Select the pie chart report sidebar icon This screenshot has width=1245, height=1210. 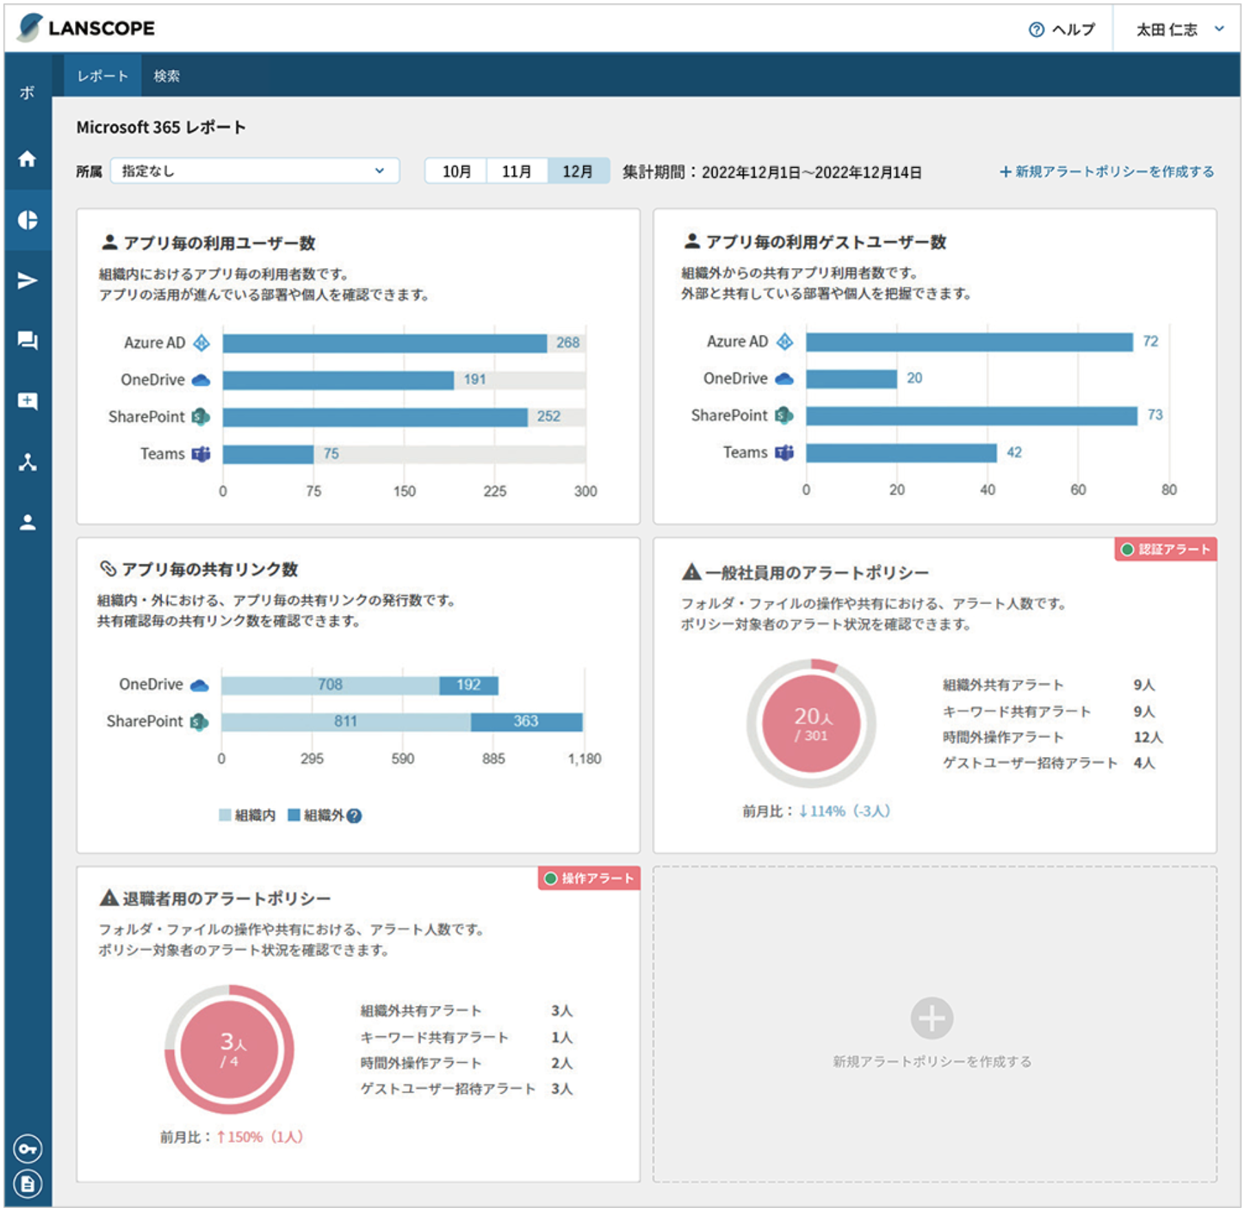point(28,220)
